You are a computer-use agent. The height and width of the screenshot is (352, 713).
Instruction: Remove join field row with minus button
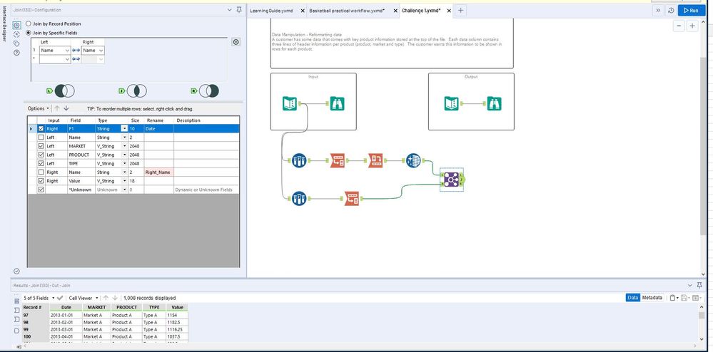236,42
